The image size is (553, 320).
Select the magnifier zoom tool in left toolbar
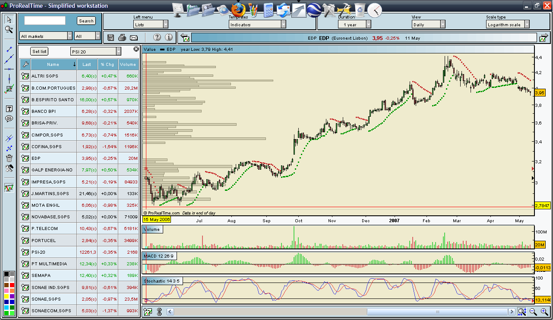point(9,29)
